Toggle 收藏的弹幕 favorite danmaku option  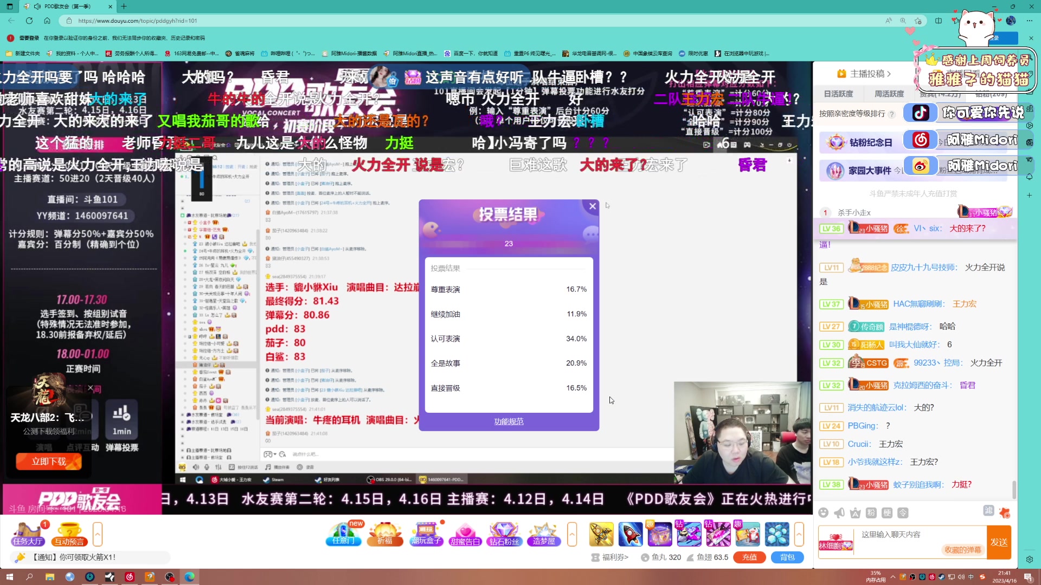[x=963, y=549]
